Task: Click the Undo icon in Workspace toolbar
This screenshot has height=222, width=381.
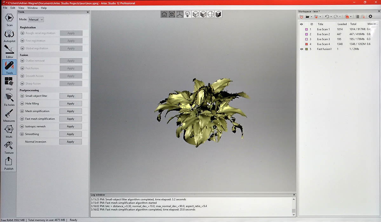Action: [327, 16]
